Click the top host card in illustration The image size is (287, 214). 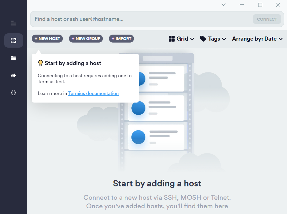click(161, 79)
